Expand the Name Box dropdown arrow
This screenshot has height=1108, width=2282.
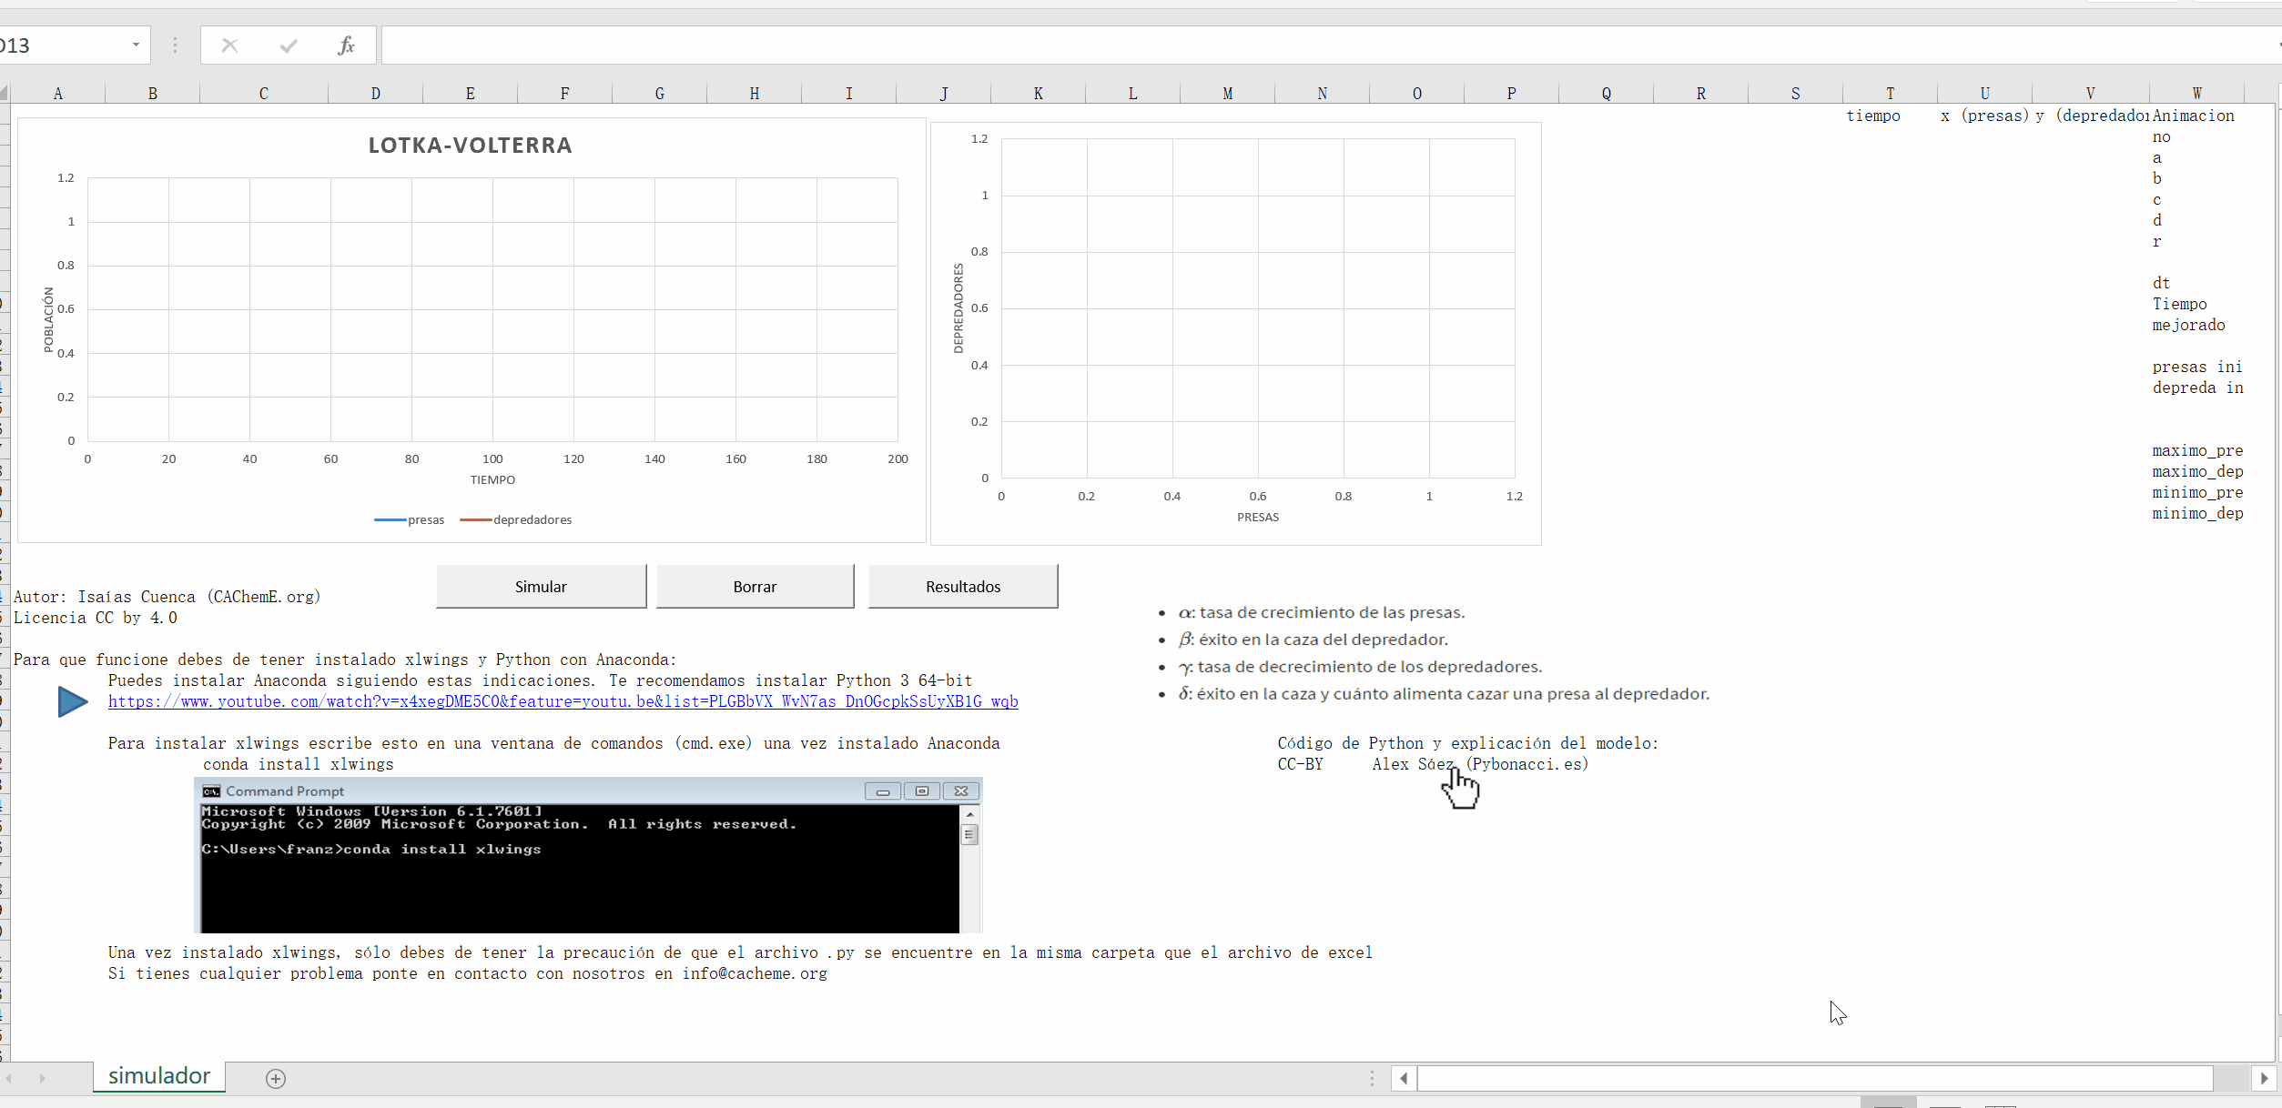136,45
